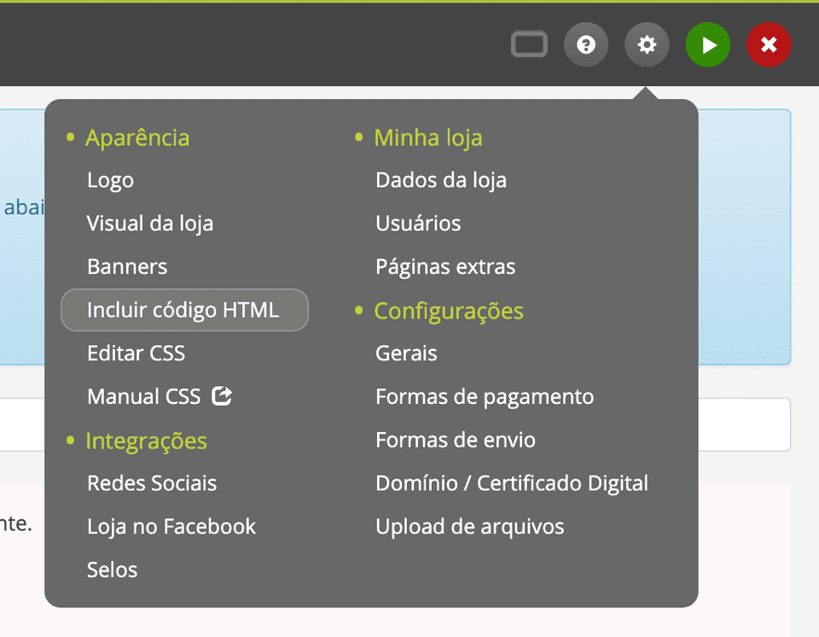This screenshot has height=637, width=819.
Task: Click Banners option
Action: (x=127, y=266)
